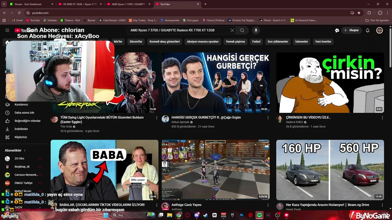
Task: Open Cartoon Network subscription
Action: [23, 175]
